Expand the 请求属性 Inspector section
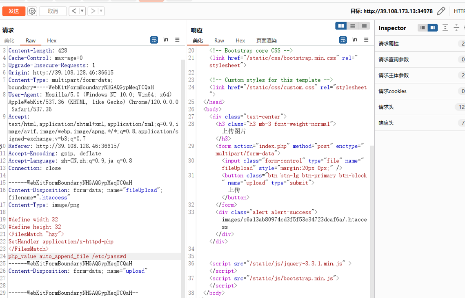Viewport: 465px width, 298px height. pos(420,44)
